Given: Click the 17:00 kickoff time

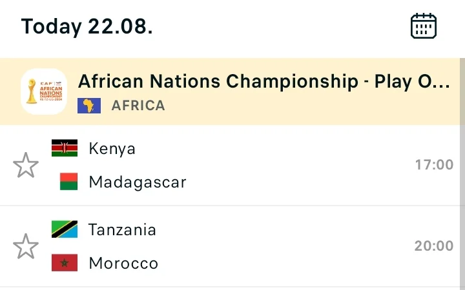Looking at the screenshot, I should (434, 165).
